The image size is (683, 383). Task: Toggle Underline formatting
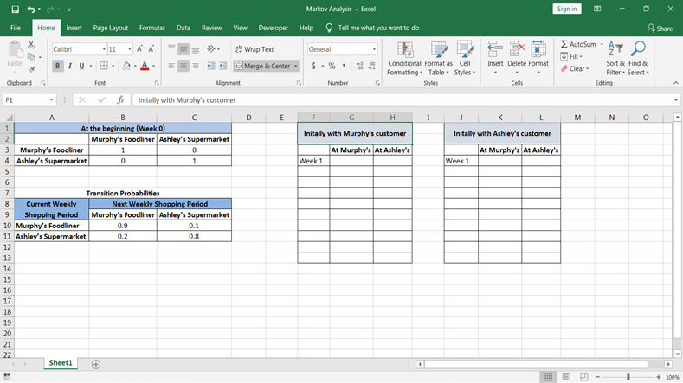click(x=81, y=66)
